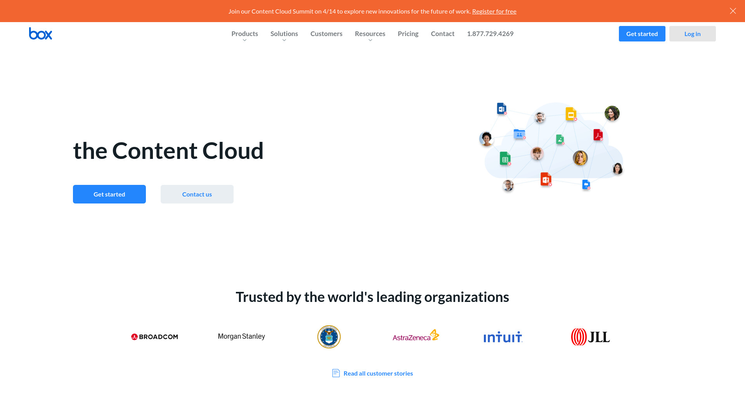Screen dimensions: 745x400
Task: Click the woman avatar at cloud top right
Action: tap(612, 113)
